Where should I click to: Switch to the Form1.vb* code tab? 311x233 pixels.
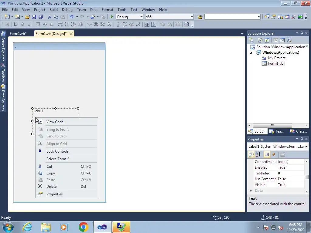(18, 33)
